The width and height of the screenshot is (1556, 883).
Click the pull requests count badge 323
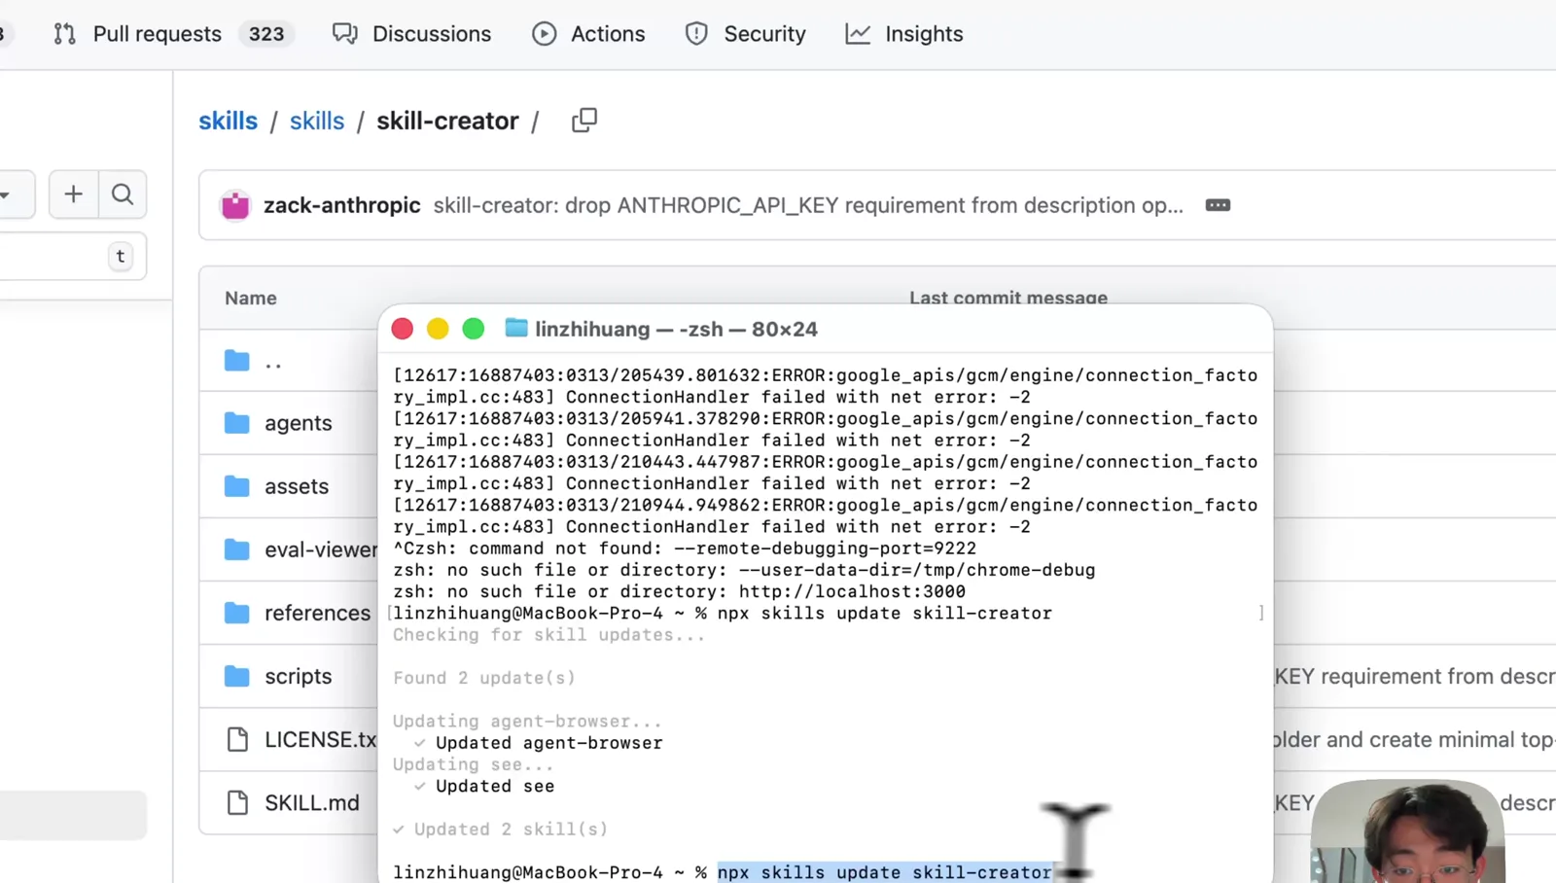coord(266,34)
